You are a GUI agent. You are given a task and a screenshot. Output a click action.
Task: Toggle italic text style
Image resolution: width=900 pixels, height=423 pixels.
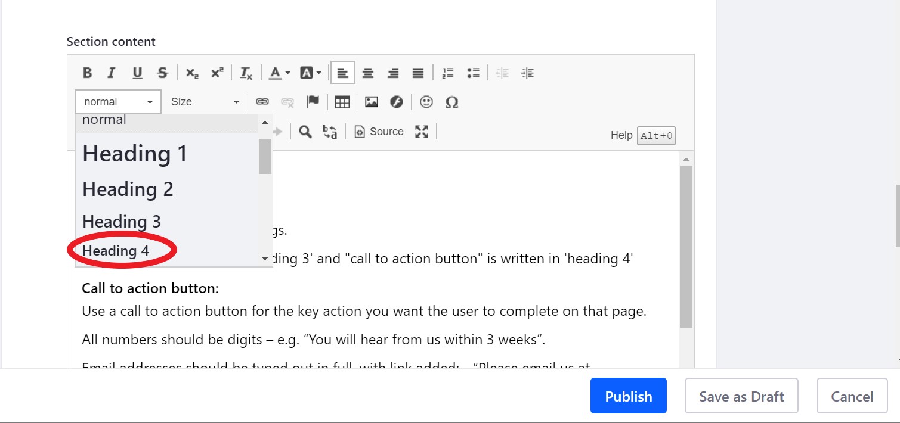pos(111,73)
